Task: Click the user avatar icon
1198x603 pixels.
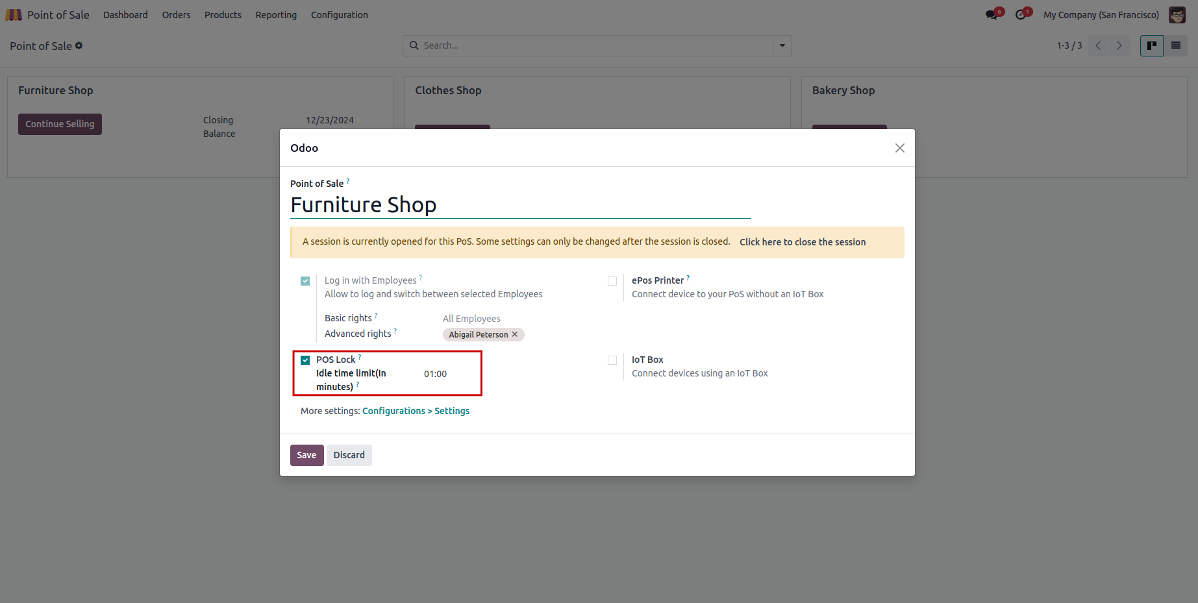Action: (1177, 14)
